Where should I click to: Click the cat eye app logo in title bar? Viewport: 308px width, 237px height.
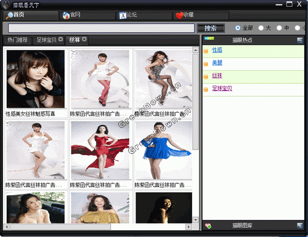[6, 5]
